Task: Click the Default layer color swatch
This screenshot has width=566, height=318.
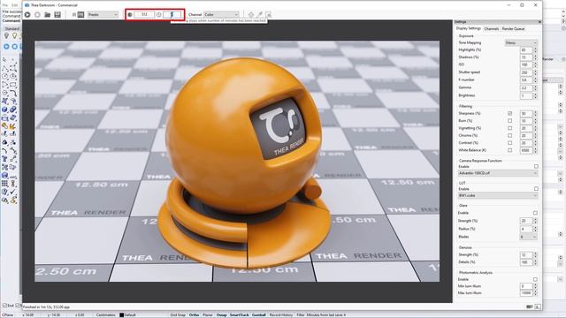Action: (122, 315)
